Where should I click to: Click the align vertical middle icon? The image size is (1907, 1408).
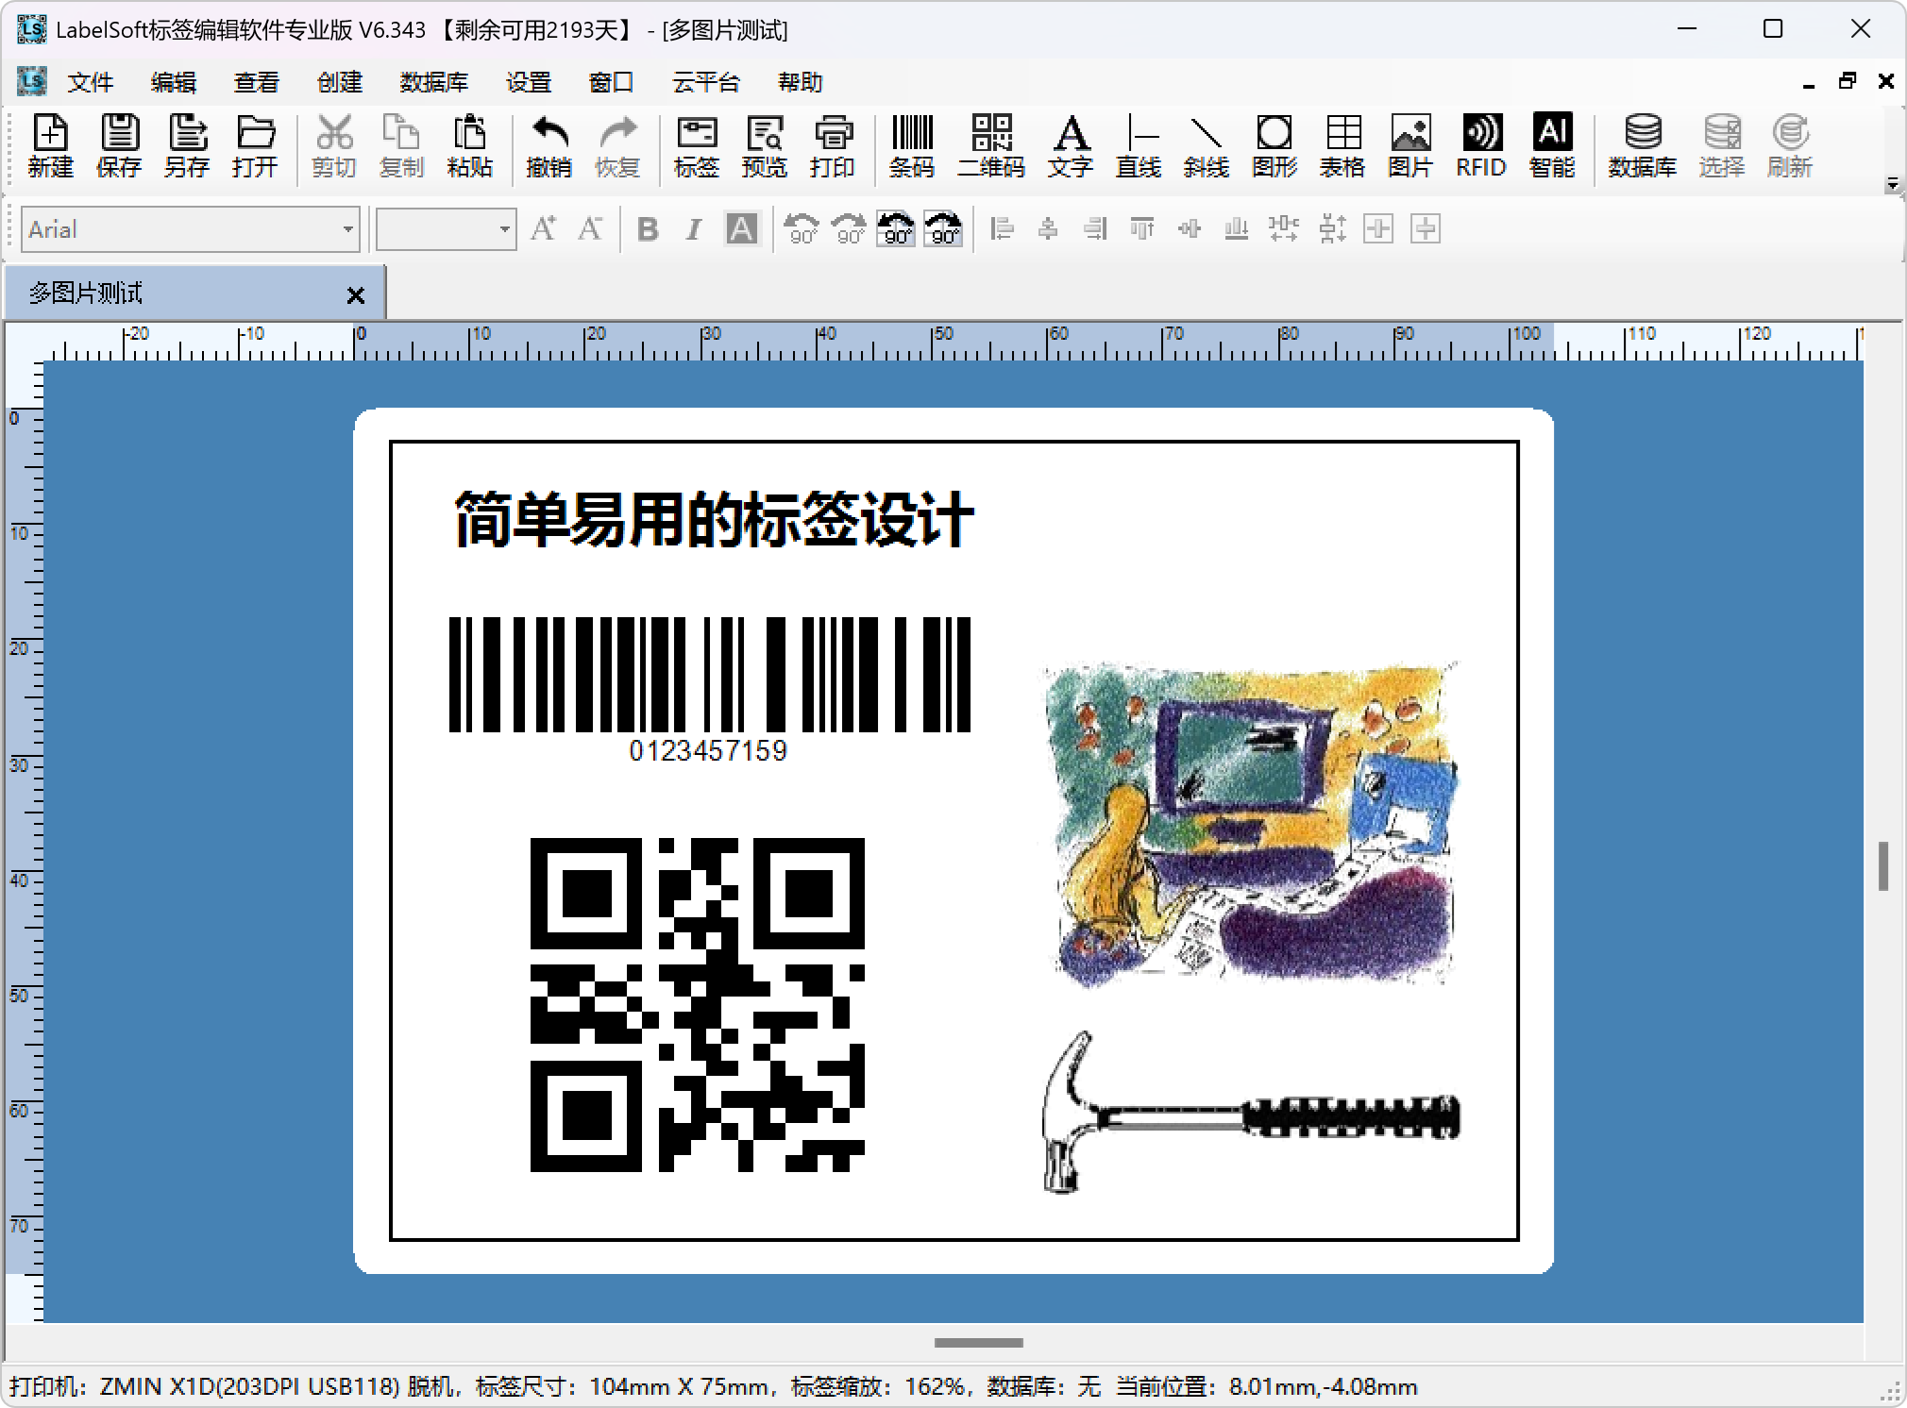coord(1190,228)
